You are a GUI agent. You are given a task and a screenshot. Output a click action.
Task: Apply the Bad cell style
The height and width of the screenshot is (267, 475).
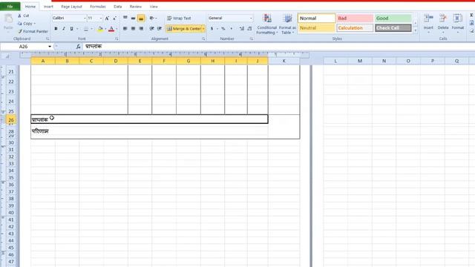(x=355, y=18)
